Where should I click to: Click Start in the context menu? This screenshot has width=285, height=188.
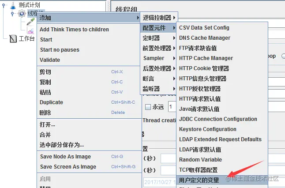pyautogui.click(x=88, y=39)
